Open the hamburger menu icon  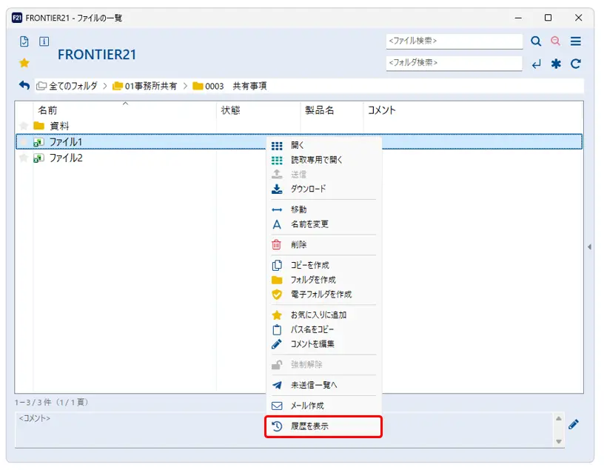(575, 41)
